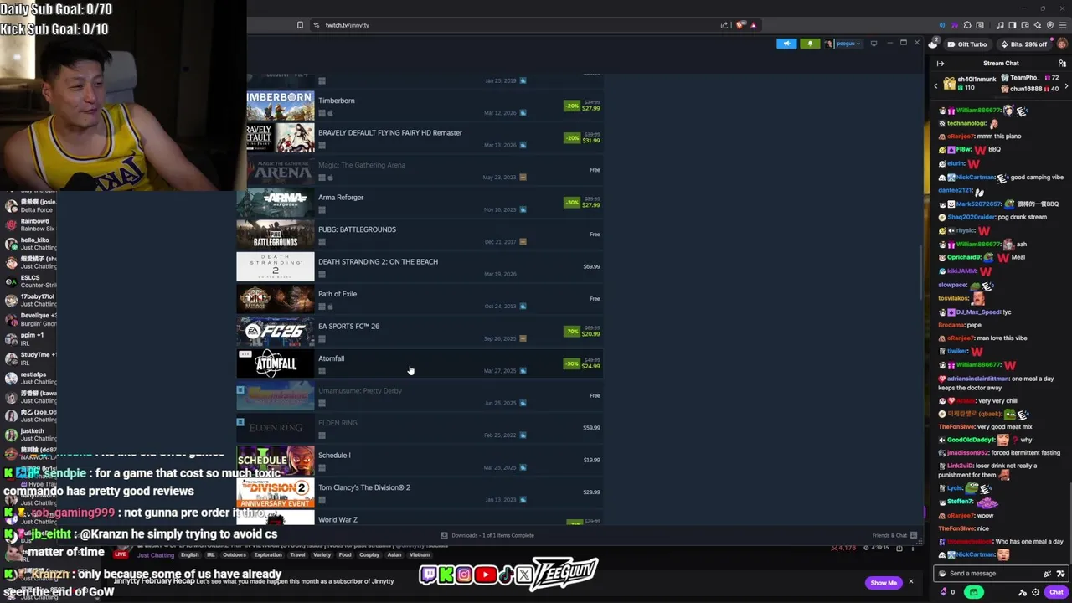Open the chat settings gear icon

click(1036, 592)
